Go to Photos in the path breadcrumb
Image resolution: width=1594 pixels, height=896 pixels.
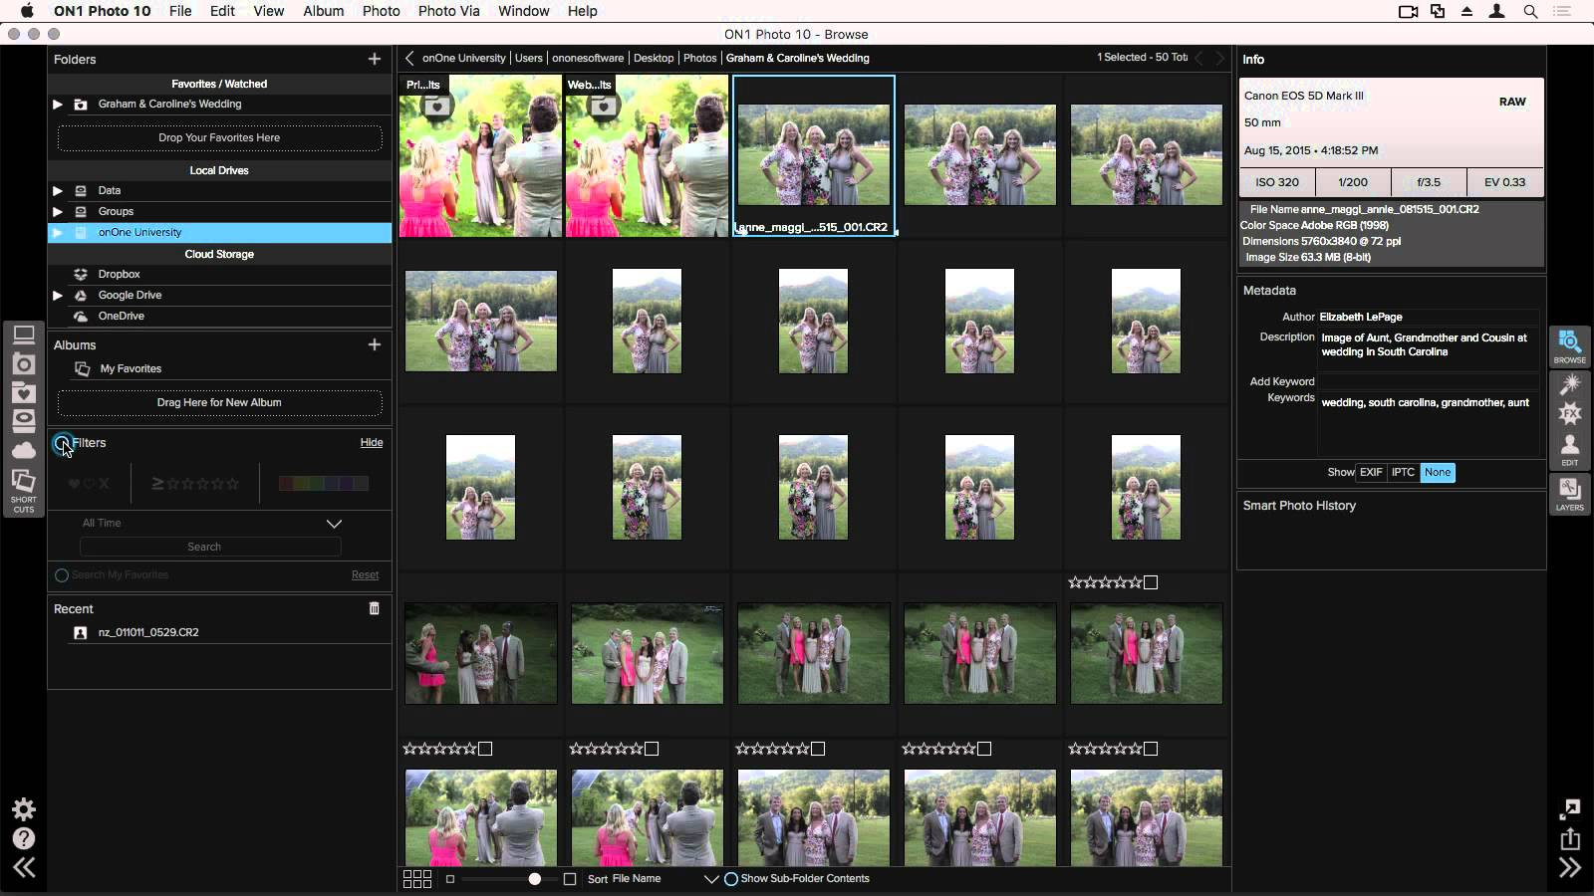tap(699, 58)
